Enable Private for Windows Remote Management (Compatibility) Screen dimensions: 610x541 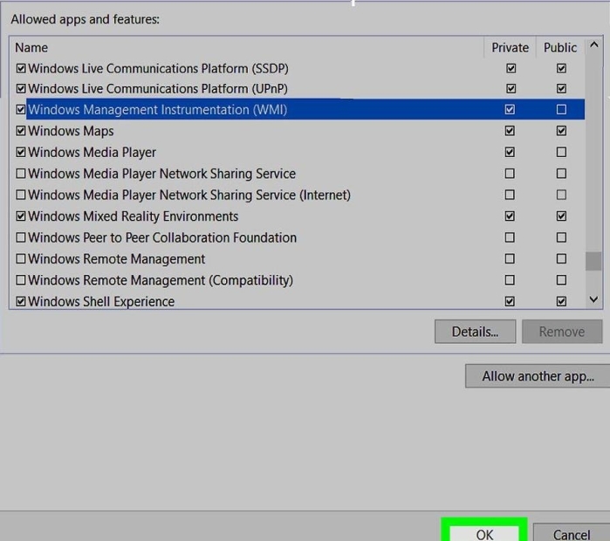(x=510, y=280)
